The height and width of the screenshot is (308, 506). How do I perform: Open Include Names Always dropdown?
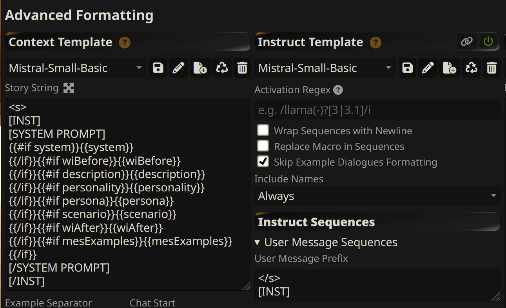coord(377,196)
